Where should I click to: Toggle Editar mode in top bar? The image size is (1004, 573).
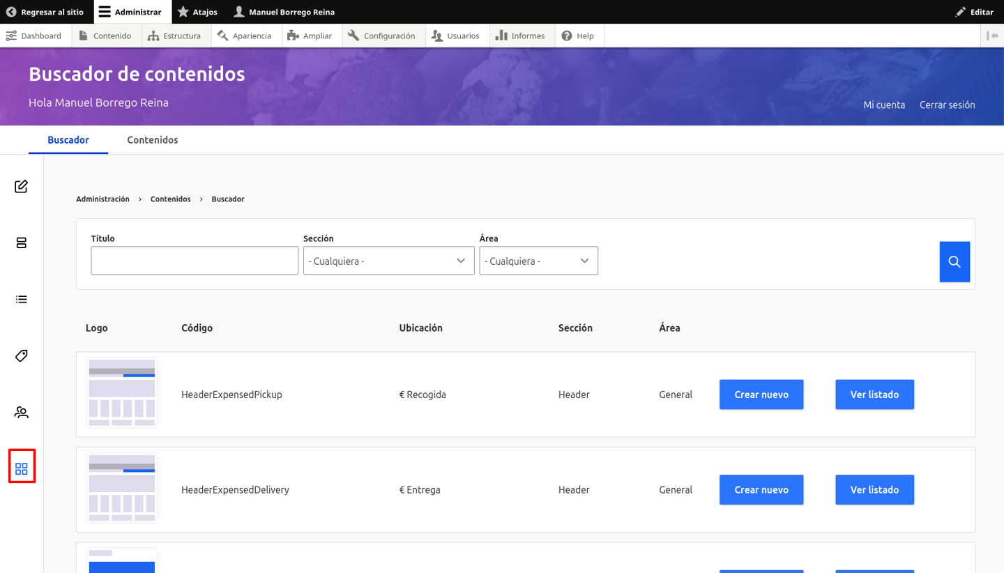click(x=975, y=12)
